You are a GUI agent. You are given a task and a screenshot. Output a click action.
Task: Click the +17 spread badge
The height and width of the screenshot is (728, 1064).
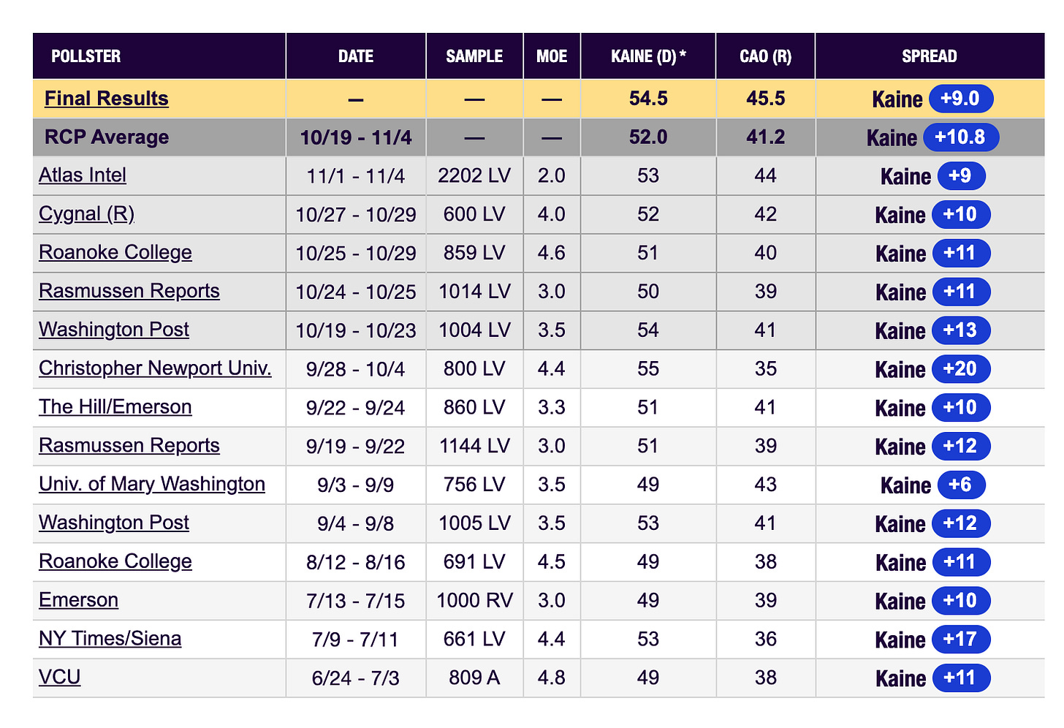pos(961,639)
